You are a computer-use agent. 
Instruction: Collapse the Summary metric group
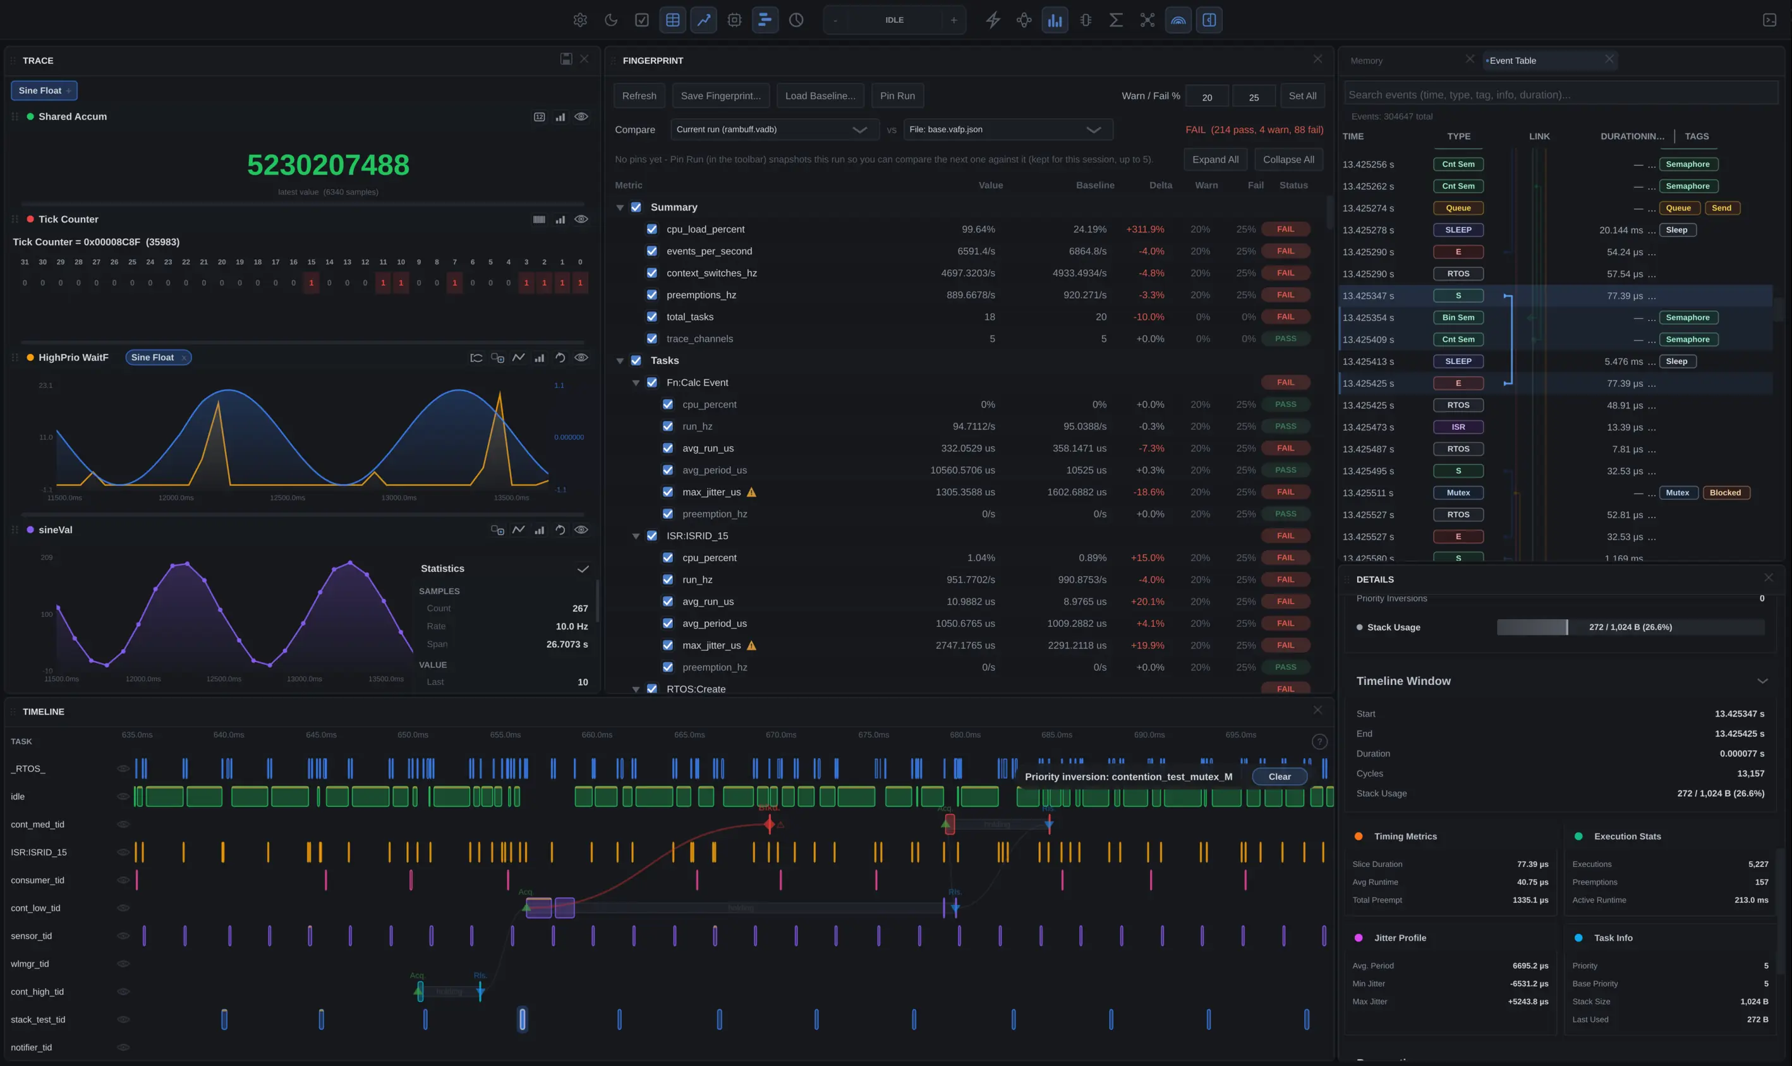[x=620, y=208]
